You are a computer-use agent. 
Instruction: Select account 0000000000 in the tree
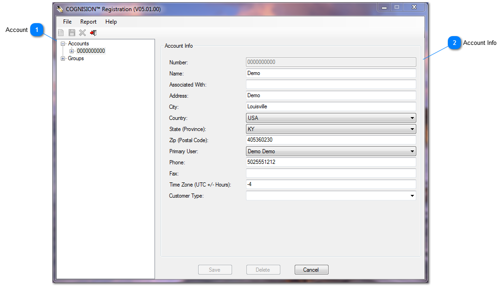(x=91, y=51)
